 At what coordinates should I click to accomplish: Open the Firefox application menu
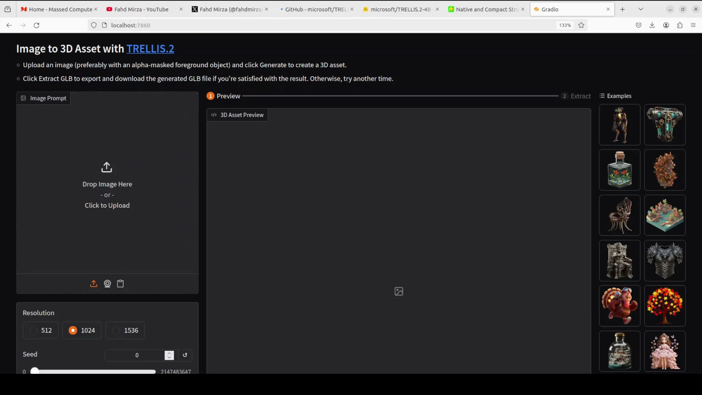(693, 25)
